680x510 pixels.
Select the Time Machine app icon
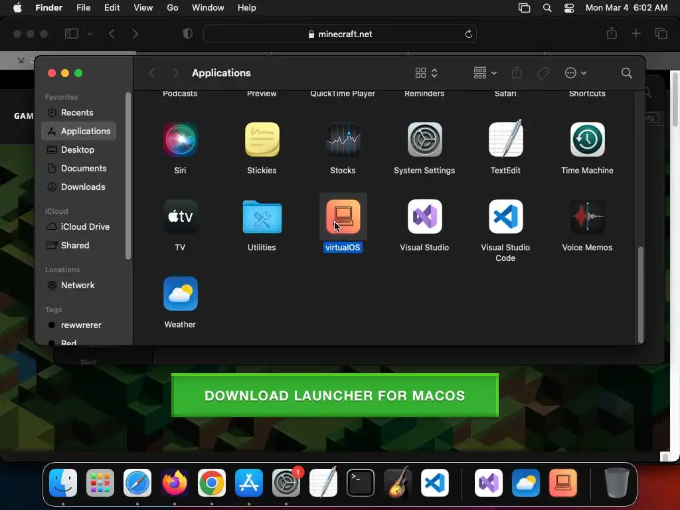pos(587,139)
